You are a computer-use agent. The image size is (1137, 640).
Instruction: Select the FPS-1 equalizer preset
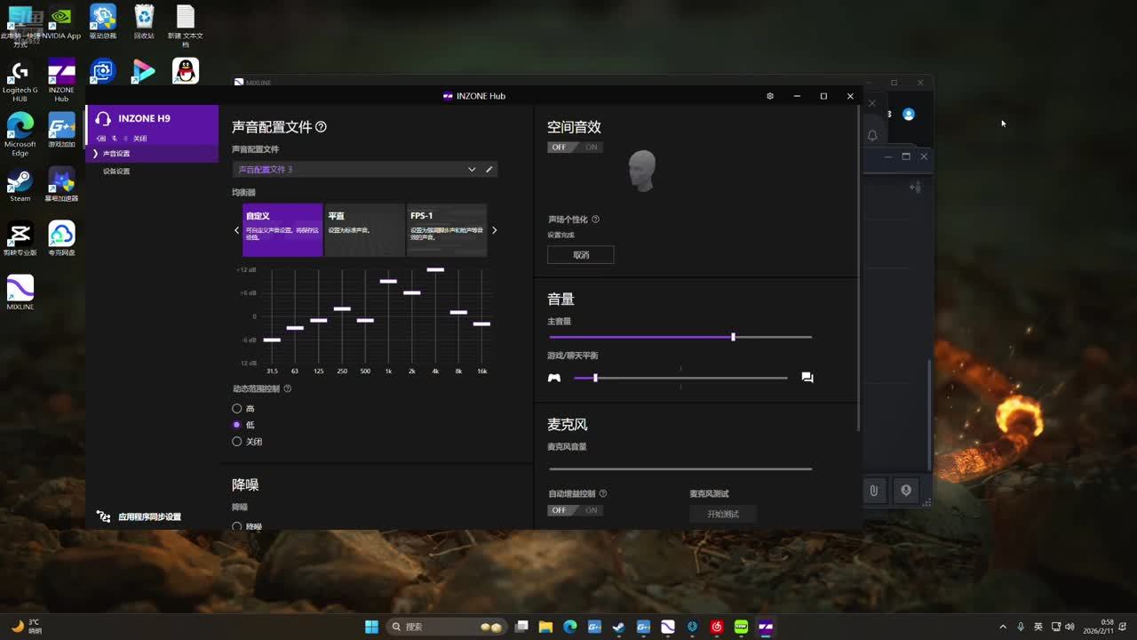(446, 229)
